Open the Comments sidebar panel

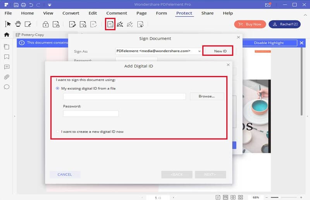[x=7, y=67]
